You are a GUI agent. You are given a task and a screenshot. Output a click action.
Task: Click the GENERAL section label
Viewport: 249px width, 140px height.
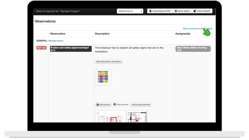41,41
